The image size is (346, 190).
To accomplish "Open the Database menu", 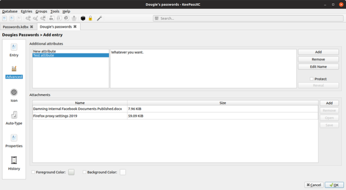I will tap(10, 11).
